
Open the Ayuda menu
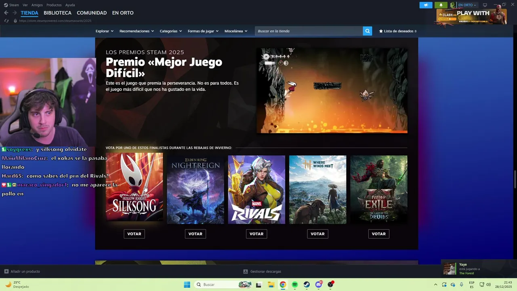tap(70, 5)
